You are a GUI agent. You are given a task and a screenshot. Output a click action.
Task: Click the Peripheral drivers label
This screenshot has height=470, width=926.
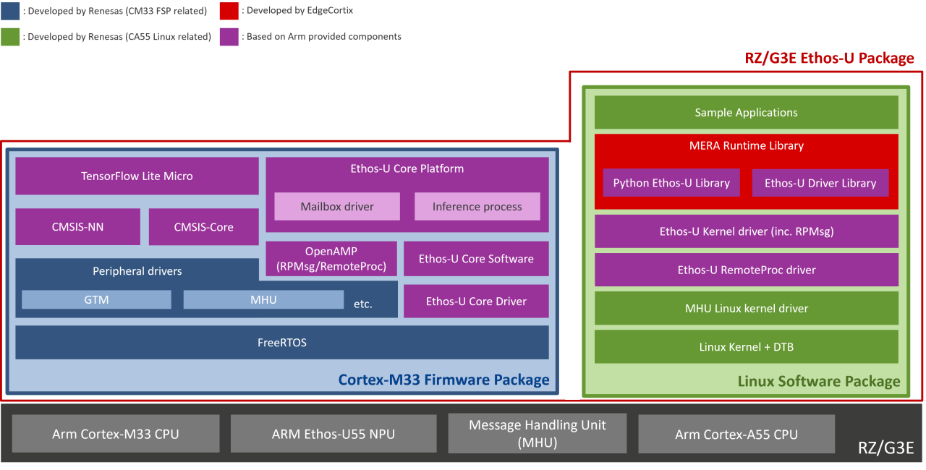coord(137,271)
